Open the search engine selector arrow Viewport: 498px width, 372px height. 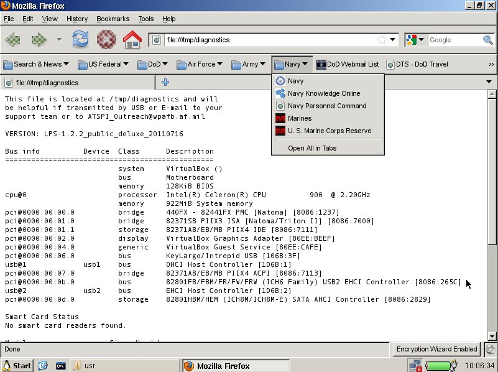point(420,39)
